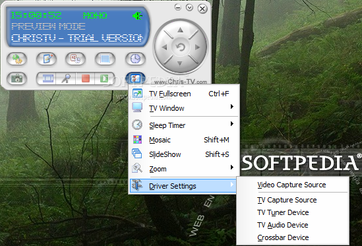This screenshot has width=362, height=246.
Task: Click the Shift+M shortcut label
Action: click(x=216, y=140)
